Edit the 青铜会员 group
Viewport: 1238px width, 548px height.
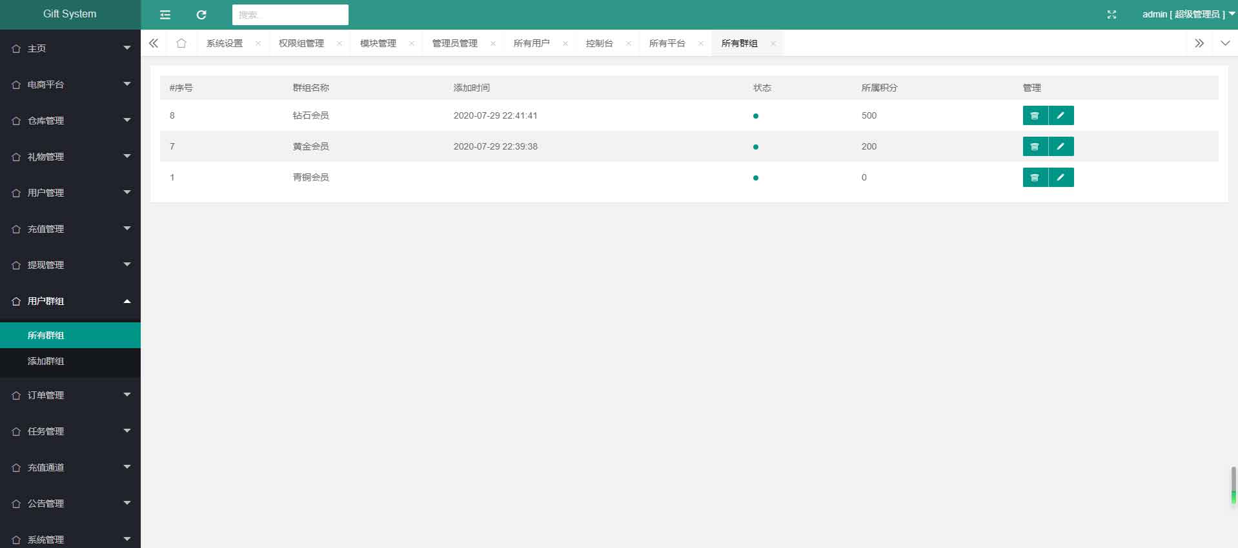click(x=1061, y=177)
